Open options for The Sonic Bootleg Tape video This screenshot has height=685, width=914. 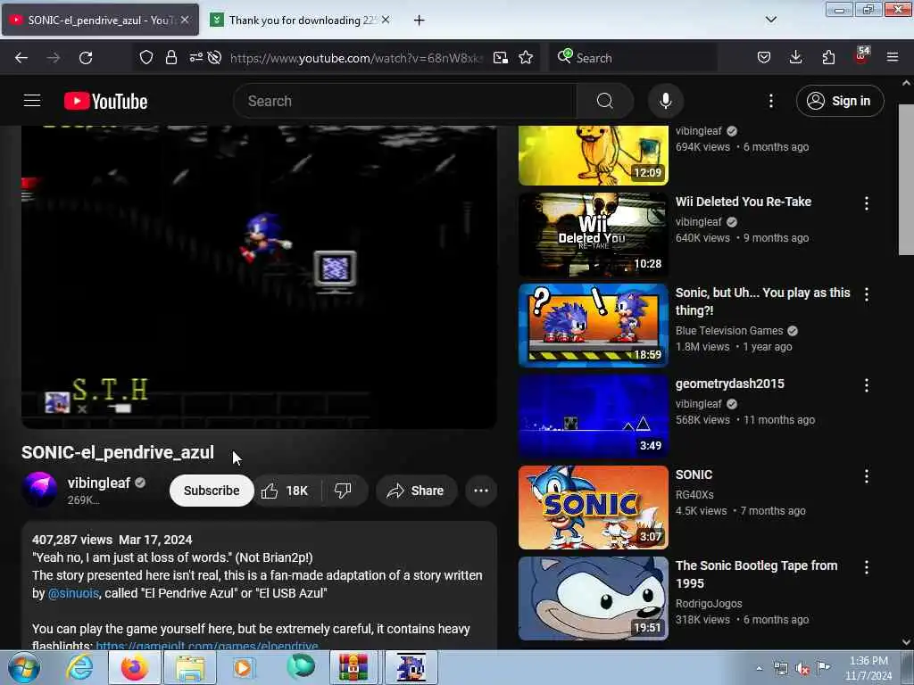866,566
